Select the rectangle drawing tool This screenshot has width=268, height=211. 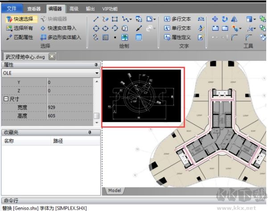coord(115,19)
